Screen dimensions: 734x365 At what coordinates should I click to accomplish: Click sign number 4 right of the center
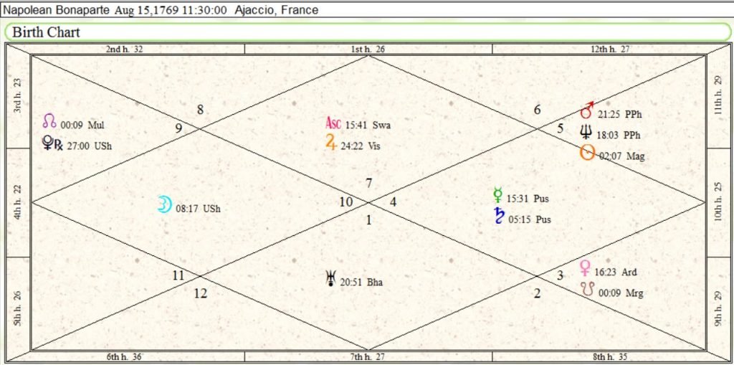tap(394, 202)
